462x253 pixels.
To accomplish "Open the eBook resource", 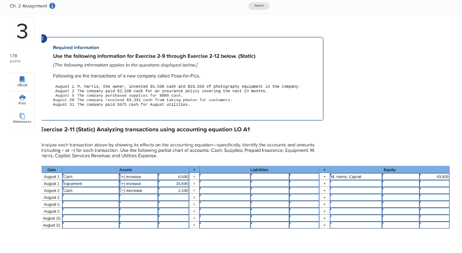I will 22,82.
